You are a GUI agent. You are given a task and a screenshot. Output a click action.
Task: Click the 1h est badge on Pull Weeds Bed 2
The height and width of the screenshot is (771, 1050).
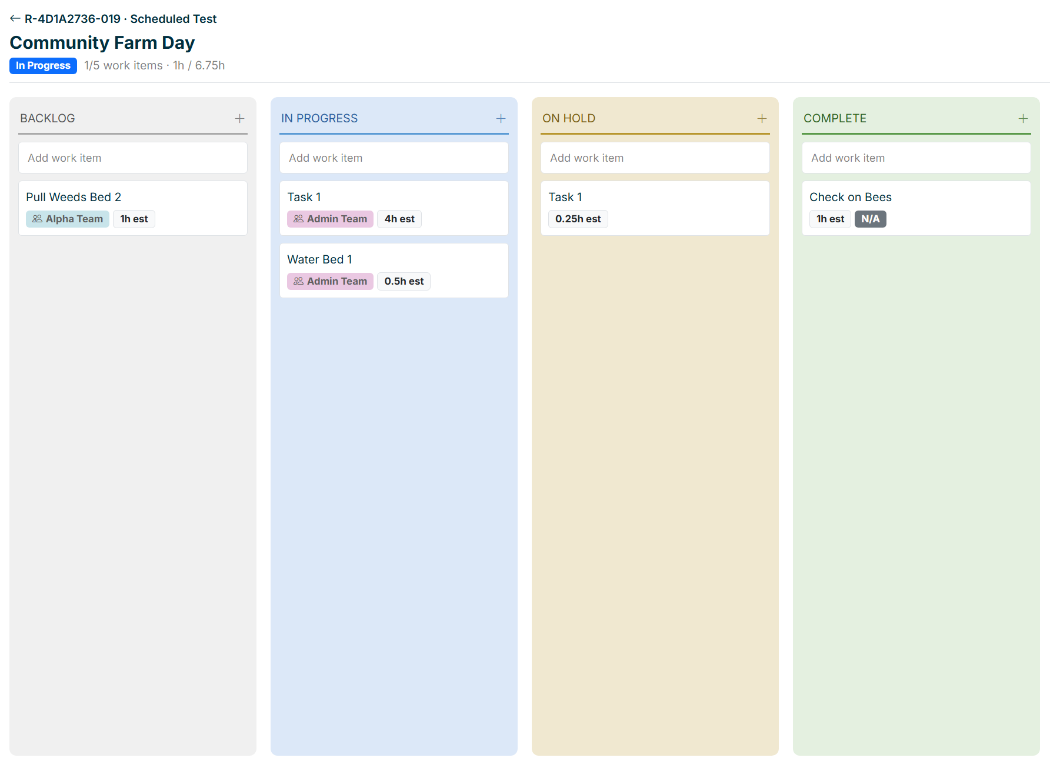(134, 219)
